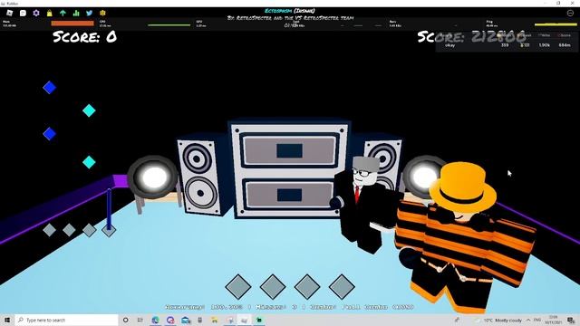The image size is (580, 326).
Task: Click the Ectospasm (Insane) song title
Action: tap(290, 11)
